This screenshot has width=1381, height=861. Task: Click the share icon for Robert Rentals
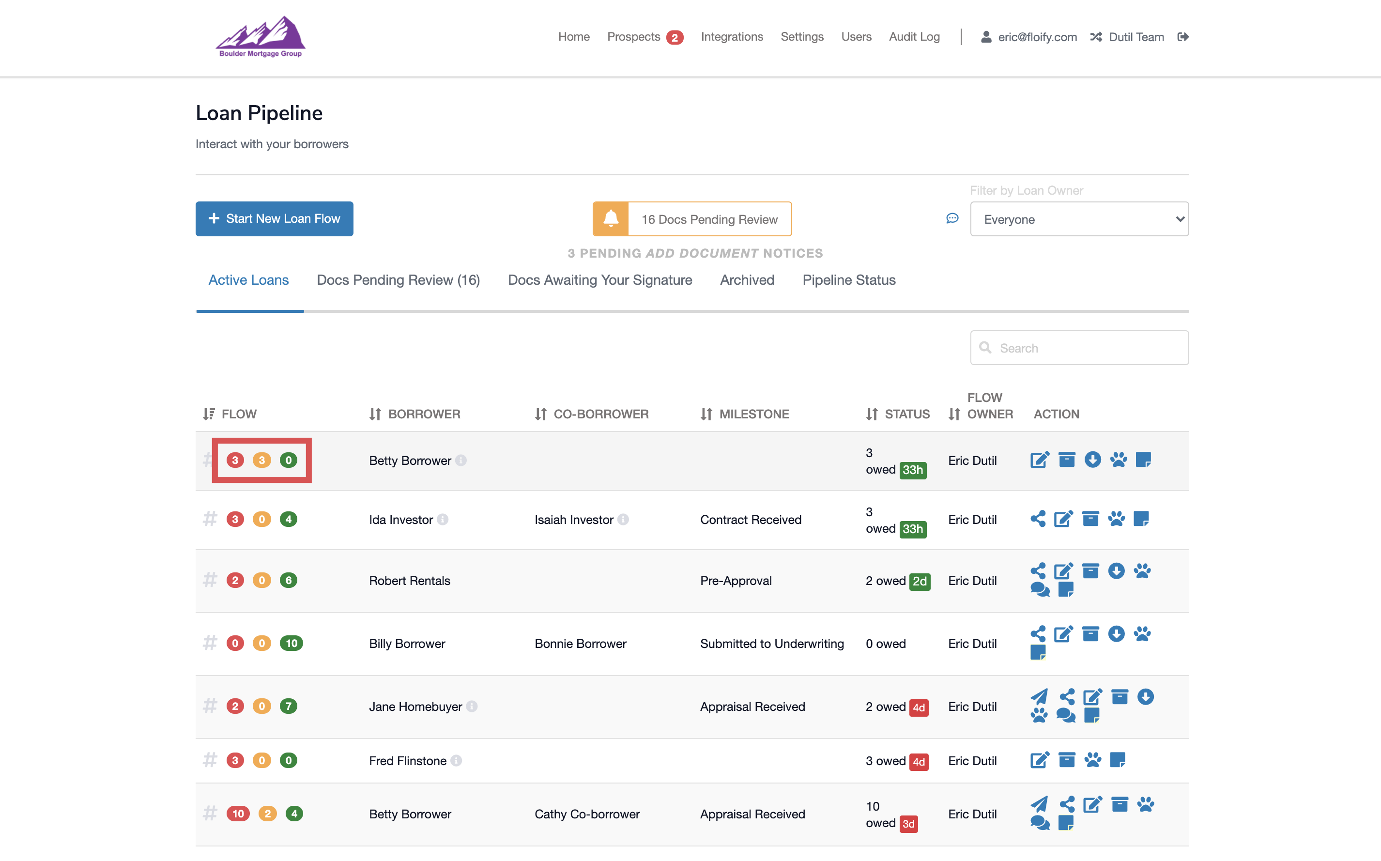point(1038,570)
